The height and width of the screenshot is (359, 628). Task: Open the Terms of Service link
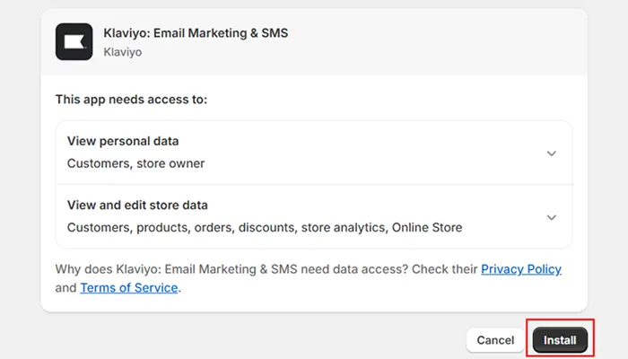click(129, 288)
